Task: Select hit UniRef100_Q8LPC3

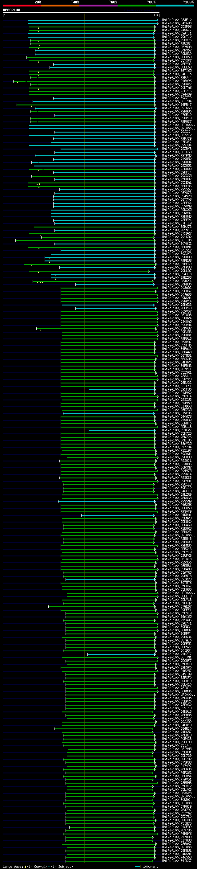Action: [x=176, y=308]
